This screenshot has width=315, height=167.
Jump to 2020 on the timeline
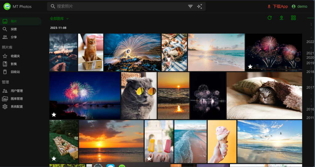tap(310, 58)
